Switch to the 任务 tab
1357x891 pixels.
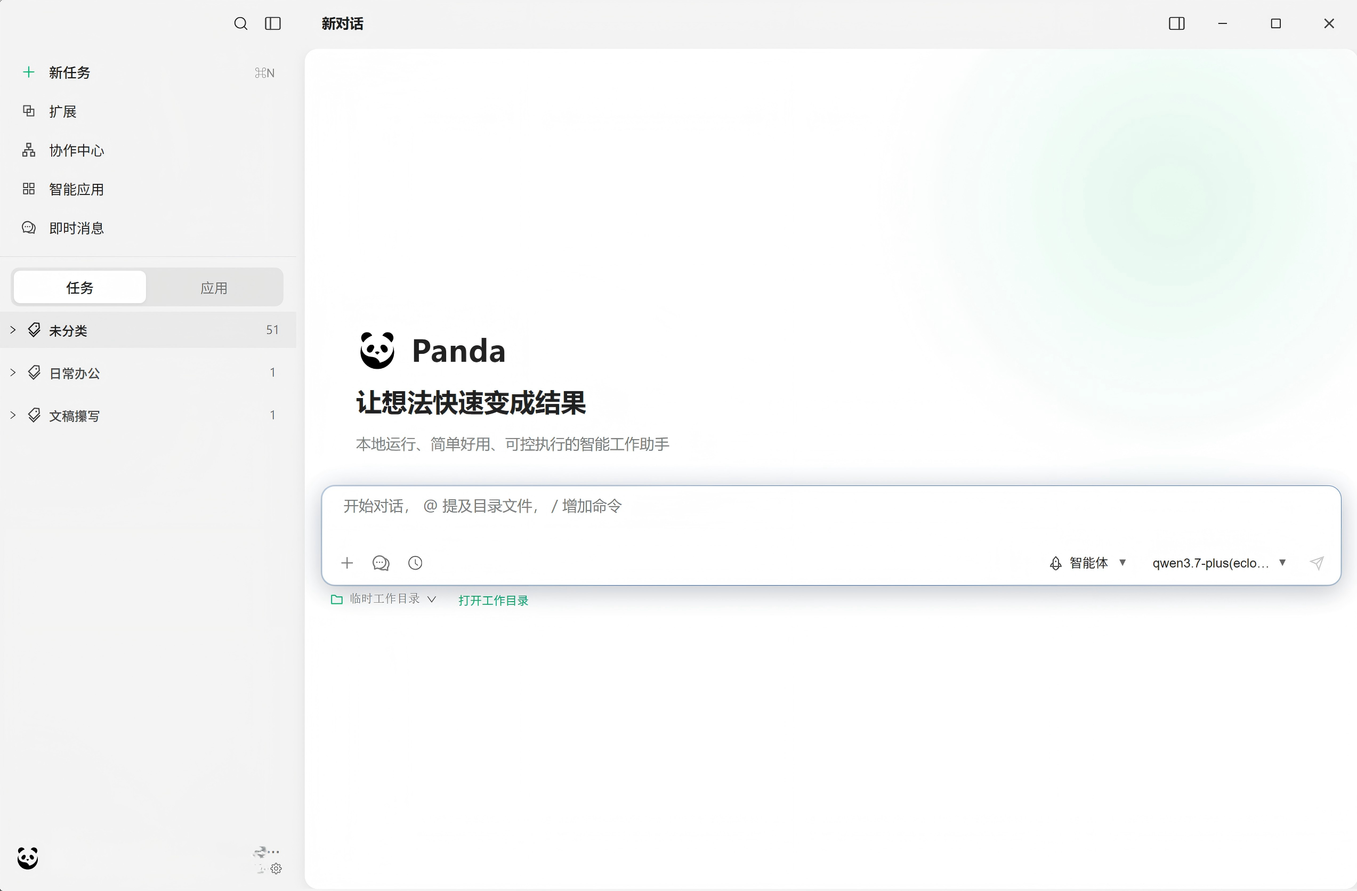pyautogui.click(x=80, y=287)
